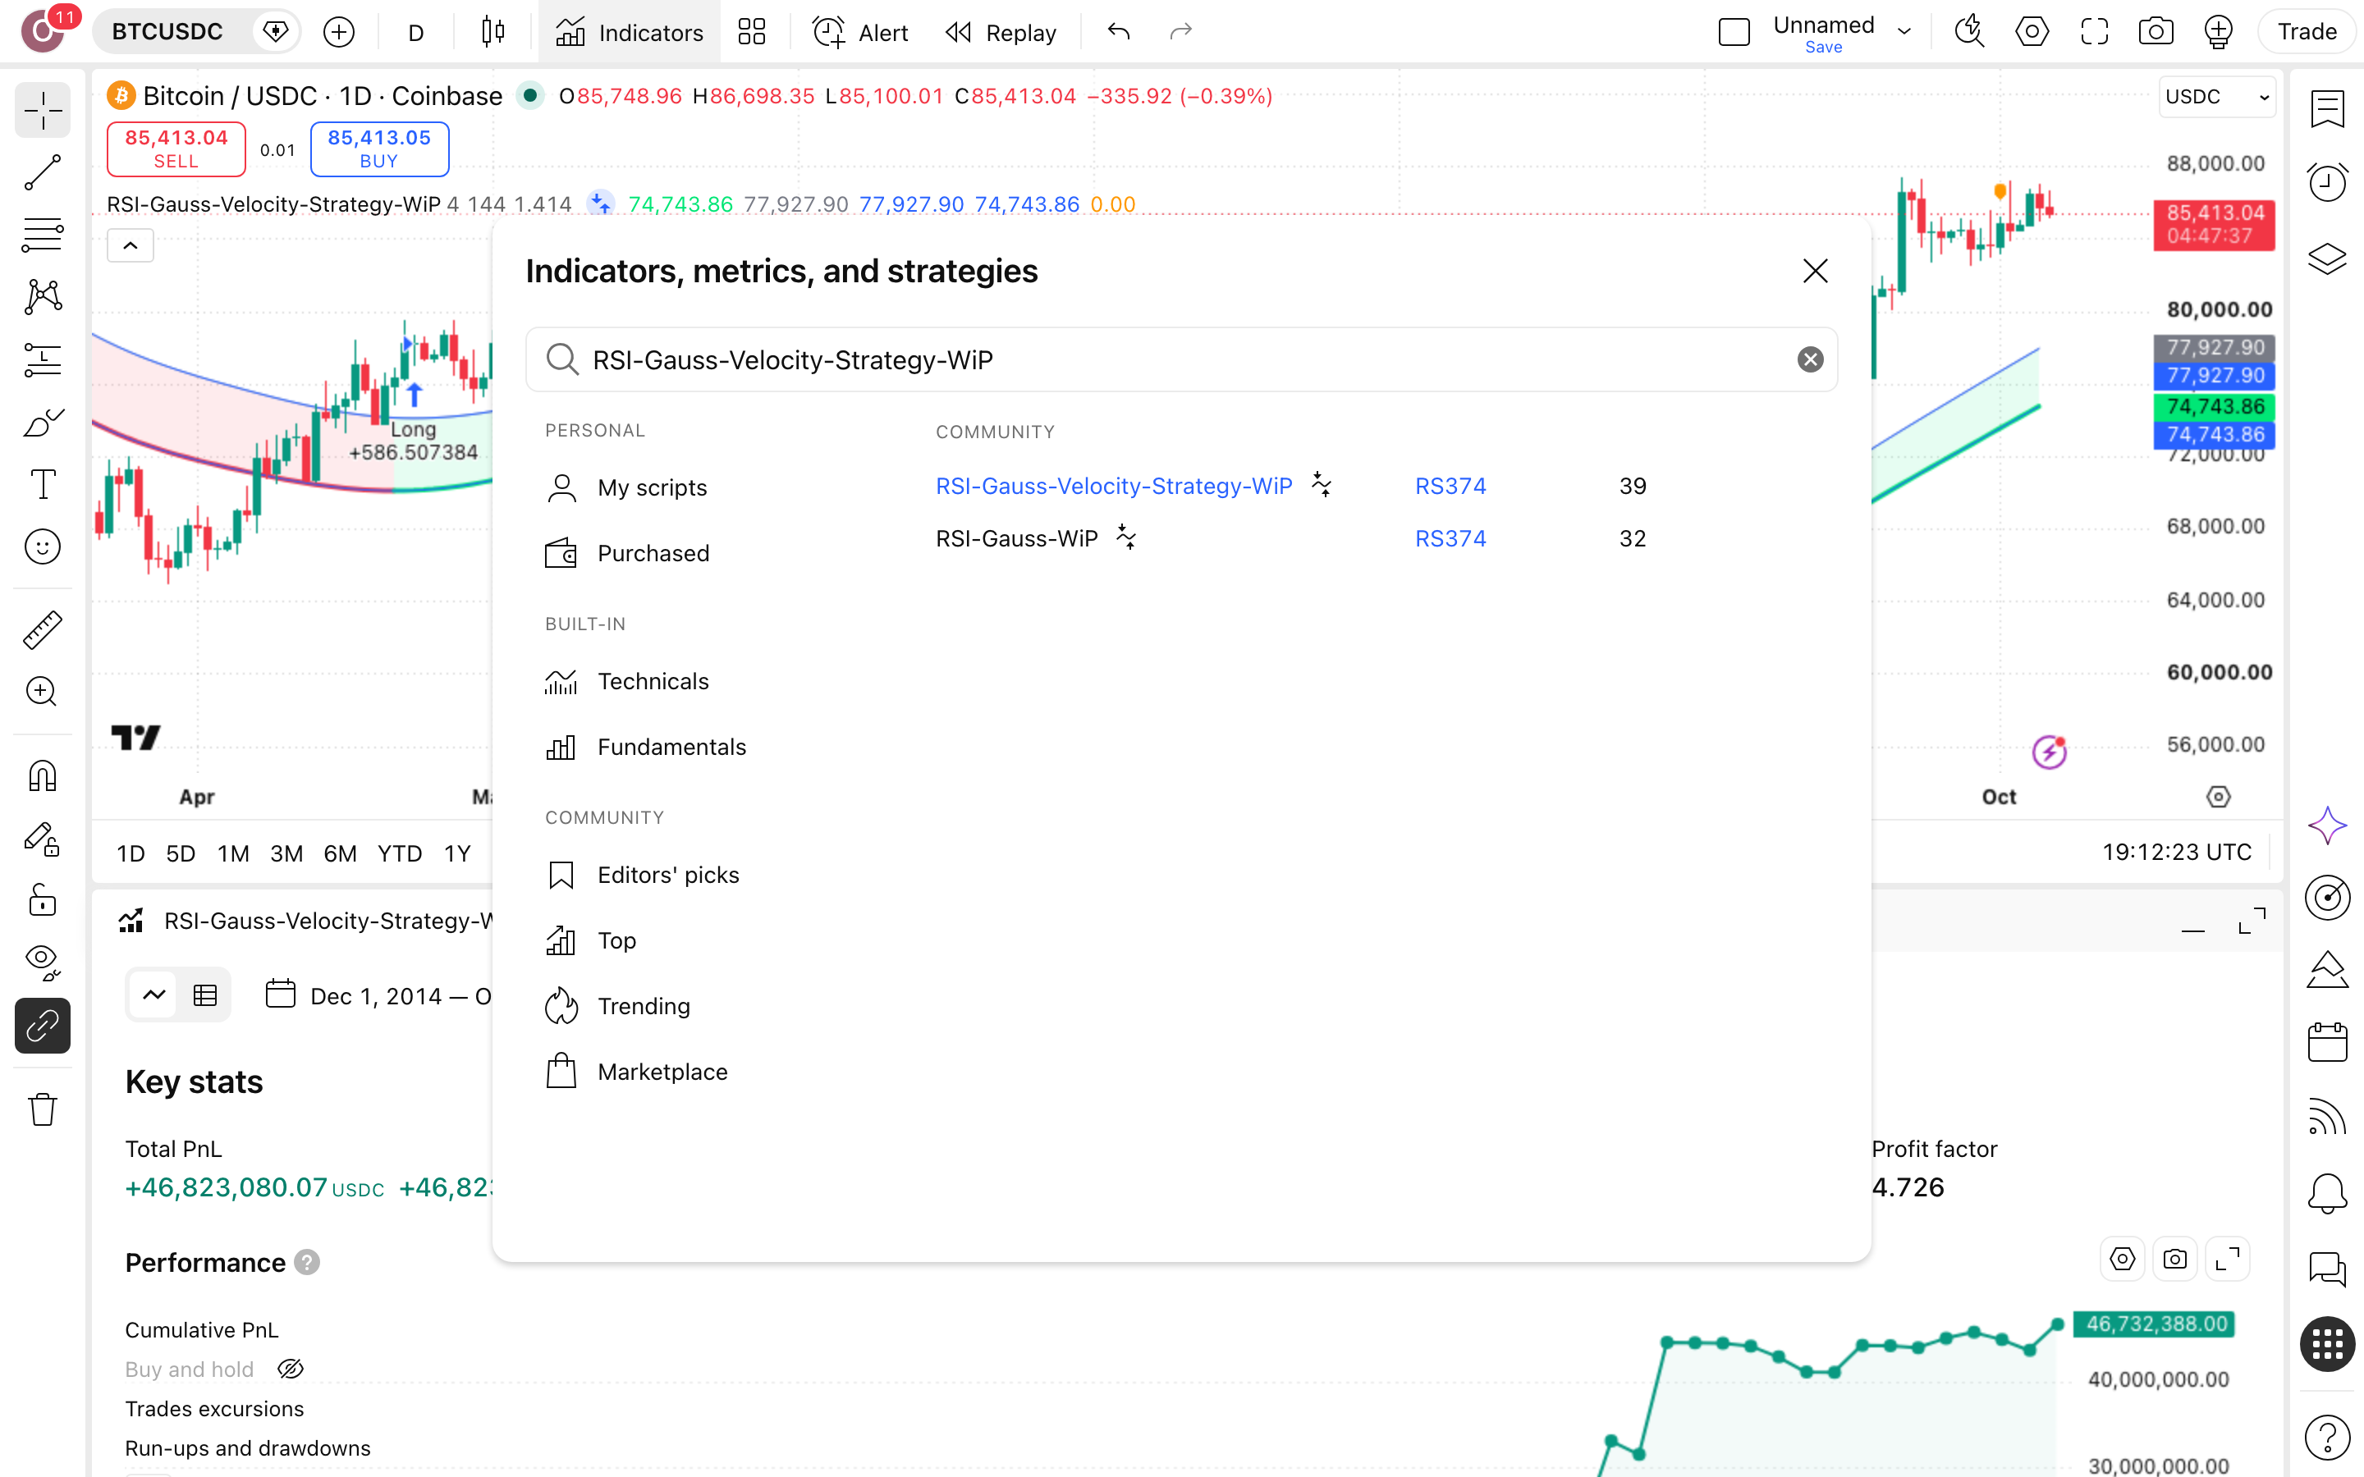
Task: Click the red SELL price button
Action: coord(176,149)
